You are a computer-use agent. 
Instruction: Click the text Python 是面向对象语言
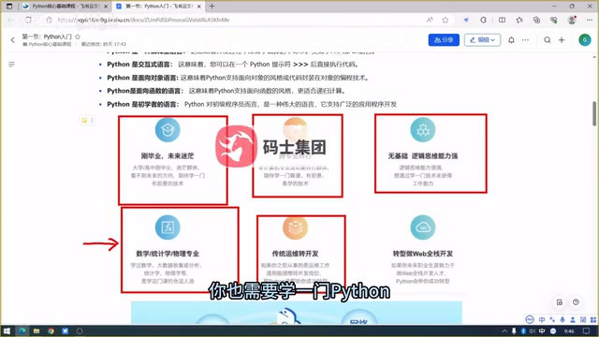point(142,78)
